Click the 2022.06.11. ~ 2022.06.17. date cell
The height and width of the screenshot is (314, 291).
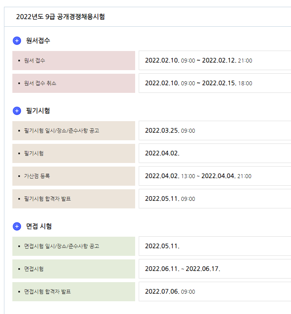pyautogui.click(x=183, y=269)
